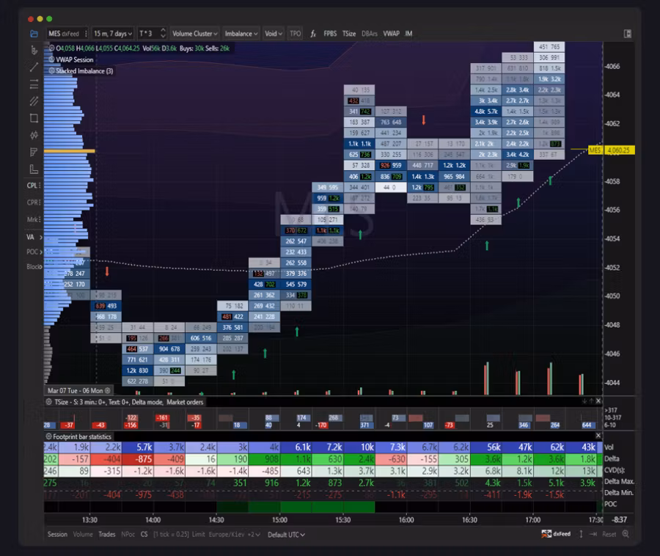660x556 pixels.
Task: Select the Session item in bottom bar
Action: click(x=57, y=535)
